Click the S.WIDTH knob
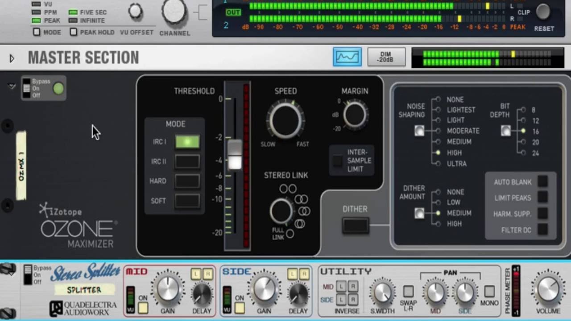Viewport: 571px width, 321px height. pyautogui.click(x=382, y=292)
